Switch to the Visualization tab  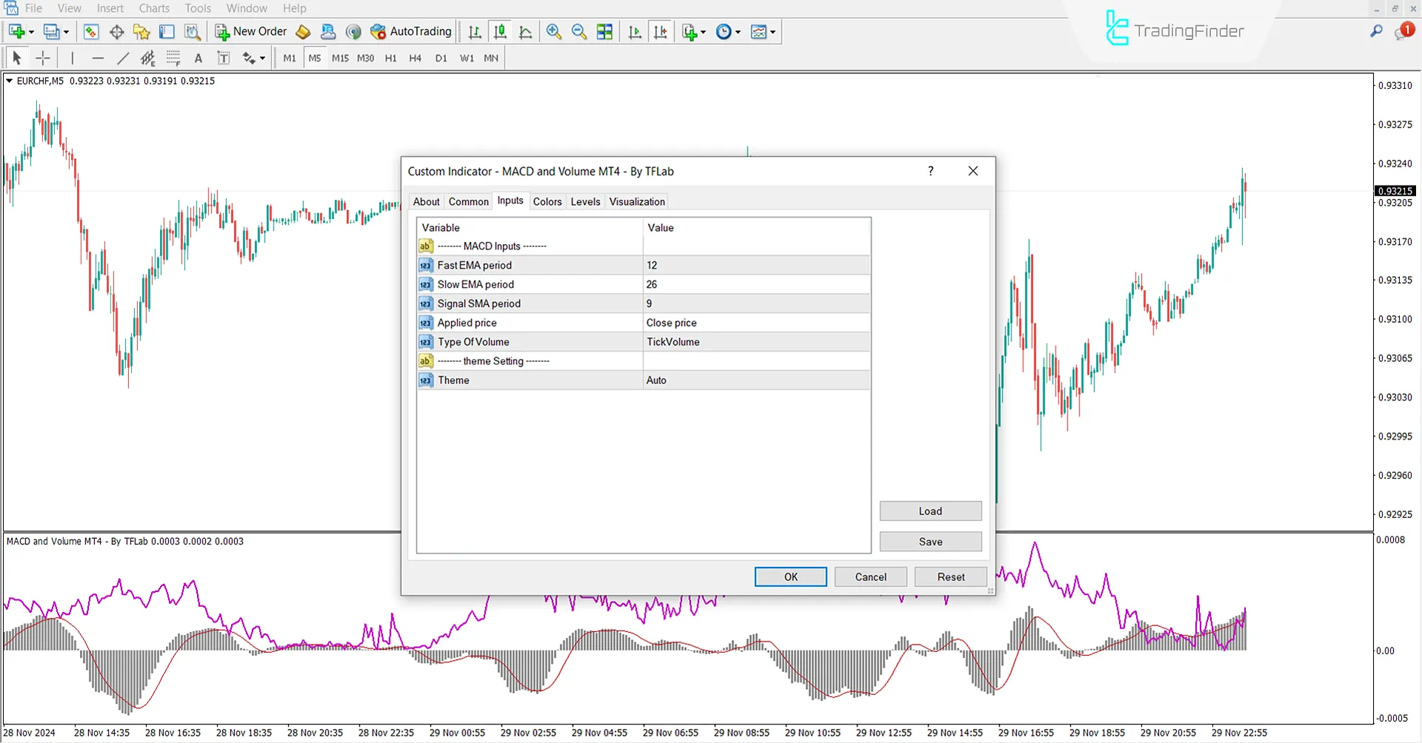[x=637, y=202]
